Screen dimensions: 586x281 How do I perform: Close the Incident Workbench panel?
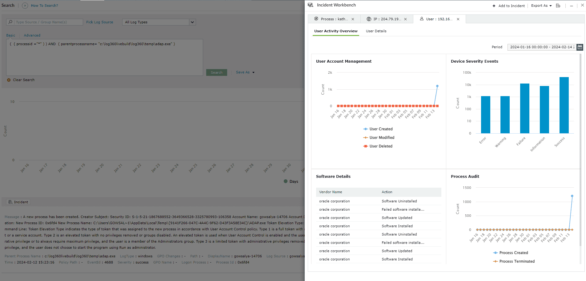[x=582, y=6]
